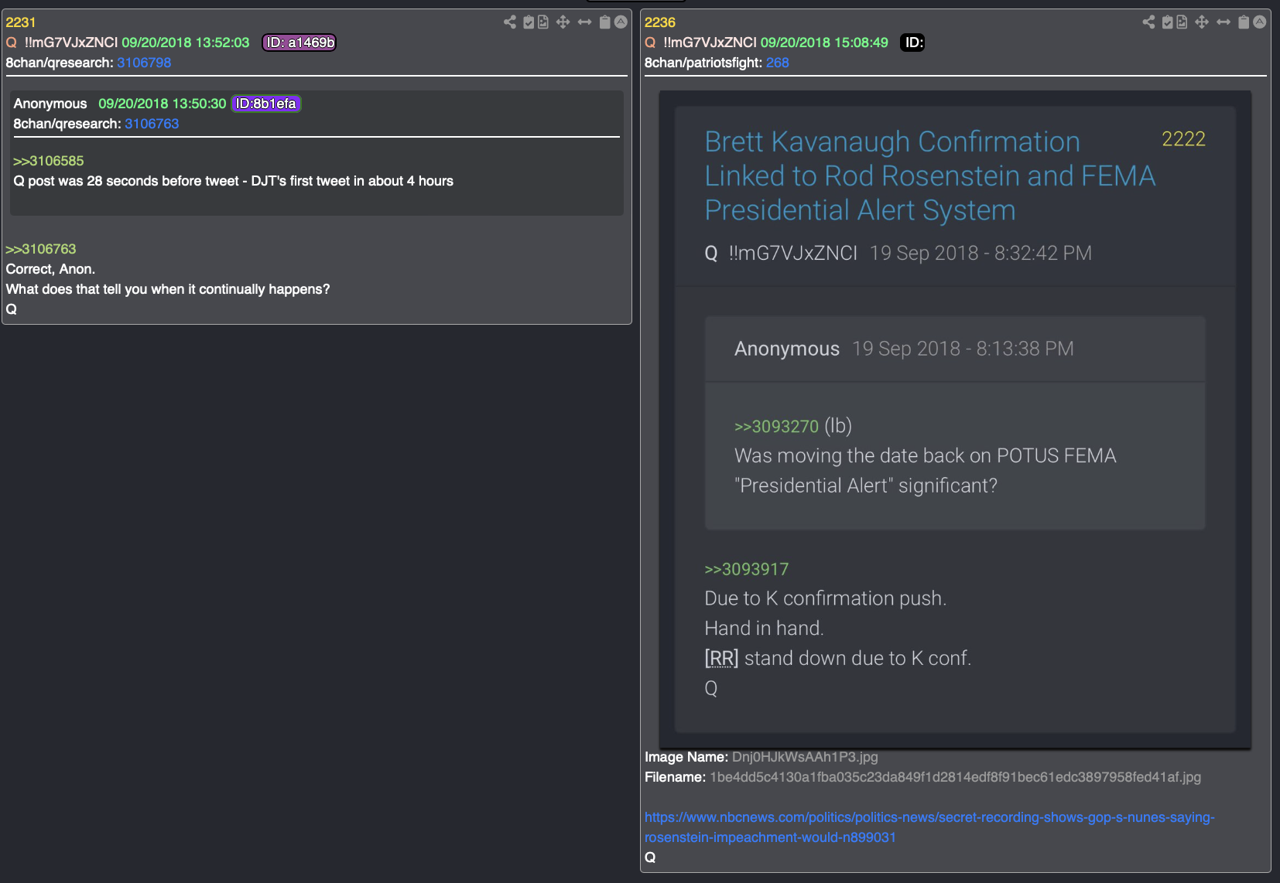
Task: Click Q signature at bottom of post 2236
Action: point(650,857)
